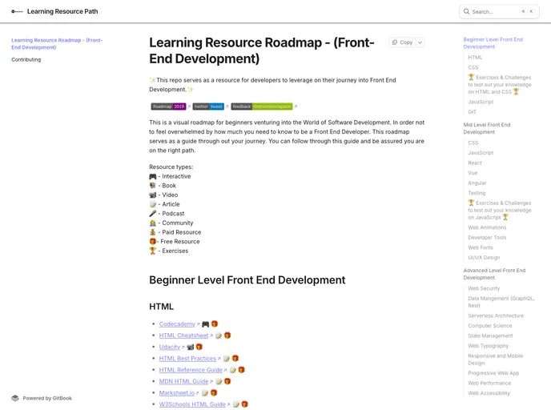Click the camera emoji beside Video
The height and width of the screenshot is (410, 551).
152,195
